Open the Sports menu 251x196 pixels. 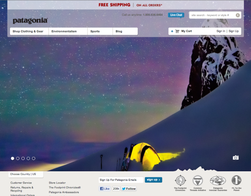pyautogui.click(x=100, y=31)
